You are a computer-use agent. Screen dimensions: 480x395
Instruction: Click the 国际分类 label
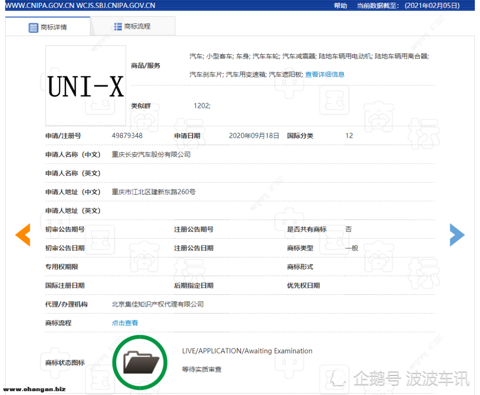300,136
